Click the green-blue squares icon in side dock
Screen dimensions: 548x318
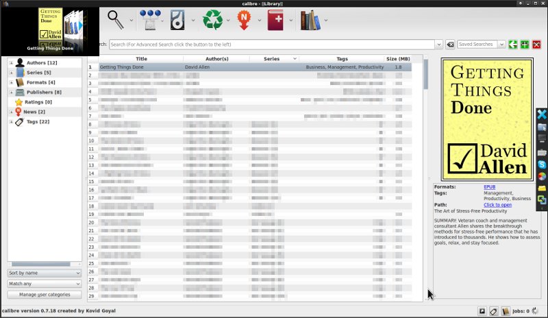pyautogui.click(x=542, y=199)
